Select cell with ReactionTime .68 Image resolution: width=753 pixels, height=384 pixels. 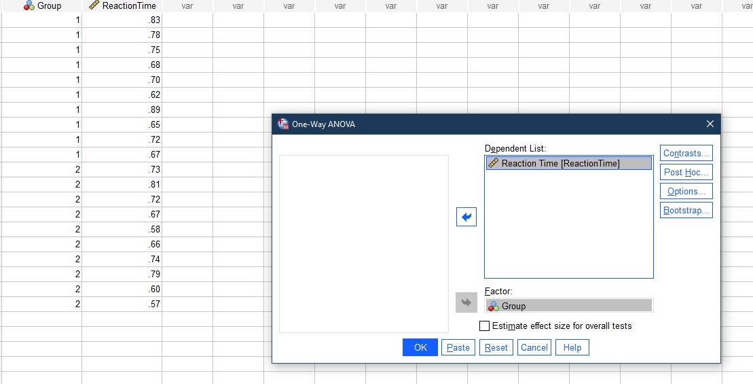pos(122,65)
